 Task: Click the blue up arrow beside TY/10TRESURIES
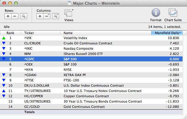pos(4,91)
